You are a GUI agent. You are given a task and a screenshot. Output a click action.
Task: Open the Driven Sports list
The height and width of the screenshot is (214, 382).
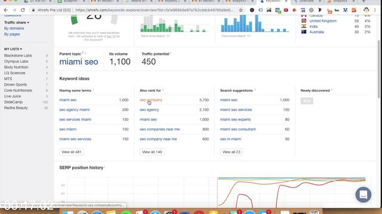point(16,84)
